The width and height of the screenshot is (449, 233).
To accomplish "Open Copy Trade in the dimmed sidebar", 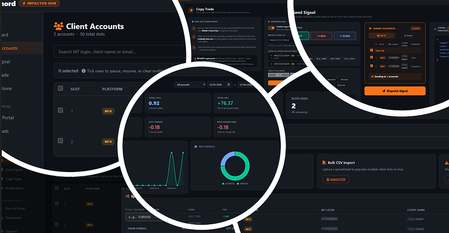I will pyautogui.click(x=13, y=179).
